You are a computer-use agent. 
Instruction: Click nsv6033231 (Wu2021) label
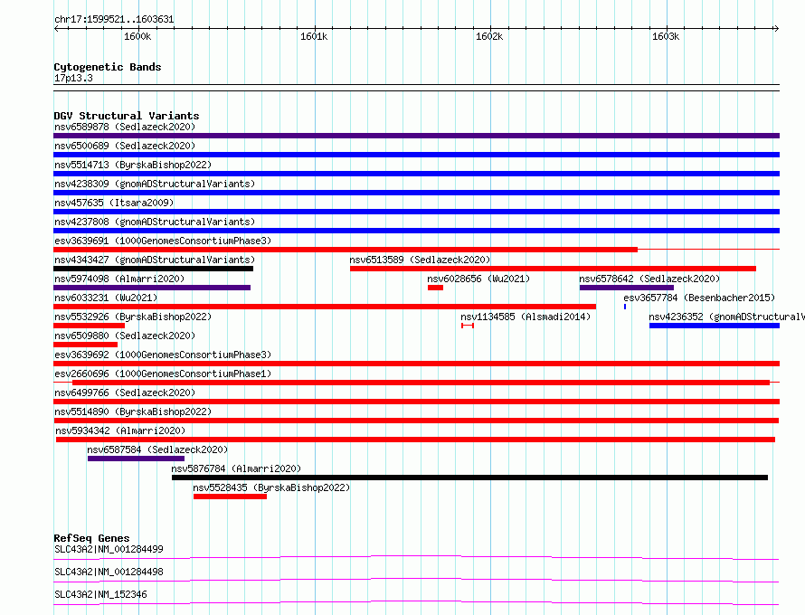coord(106,298)
